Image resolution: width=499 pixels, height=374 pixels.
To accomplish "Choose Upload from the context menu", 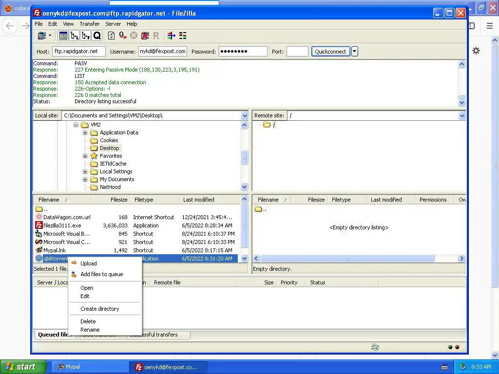I will click(105, 263).
